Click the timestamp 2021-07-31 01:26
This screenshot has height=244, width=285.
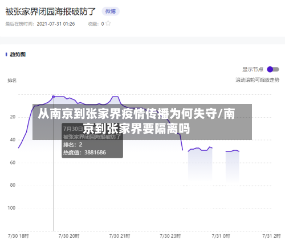[x=56, y=24]
